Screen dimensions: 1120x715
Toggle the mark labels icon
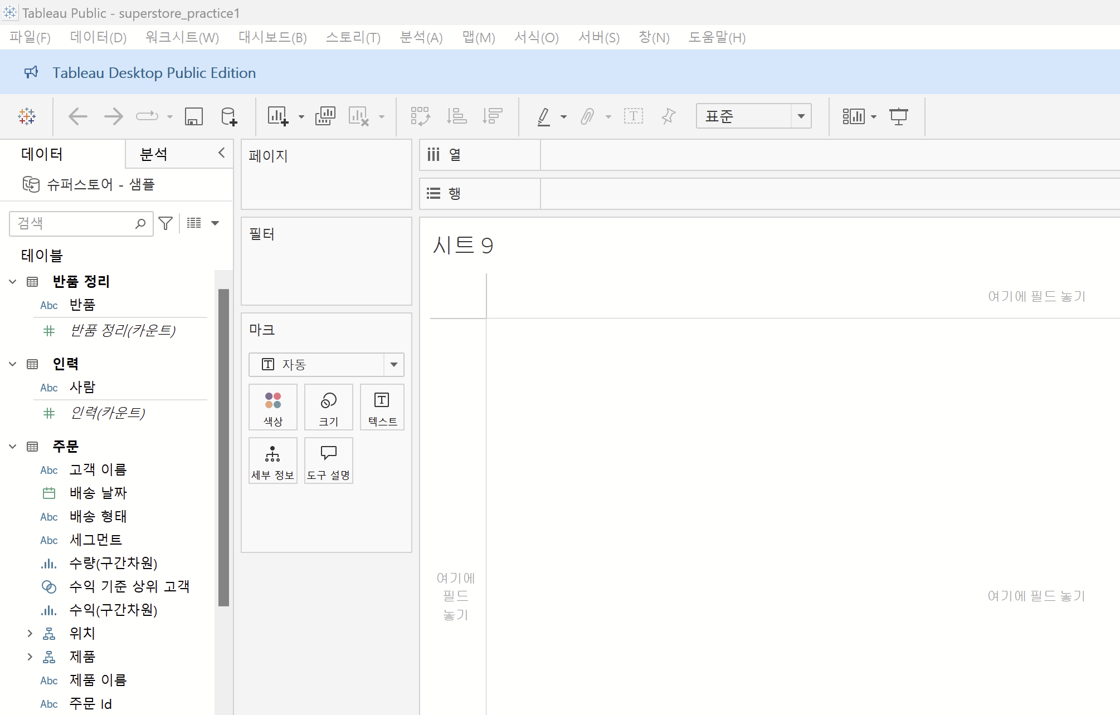tap(633, 116)
